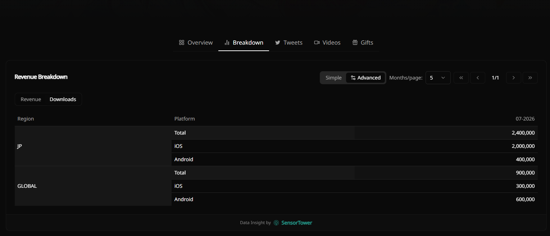
Task: Show the Revenue data
Action: click(x=31, y=99)
